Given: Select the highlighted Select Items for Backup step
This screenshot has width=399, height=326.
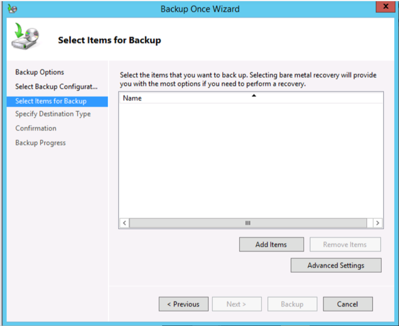Looking at the screenshot, I should pos(51,101).
